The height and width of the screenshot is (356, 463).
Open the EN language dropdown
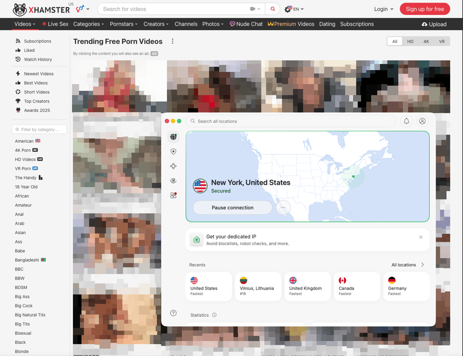294,9
